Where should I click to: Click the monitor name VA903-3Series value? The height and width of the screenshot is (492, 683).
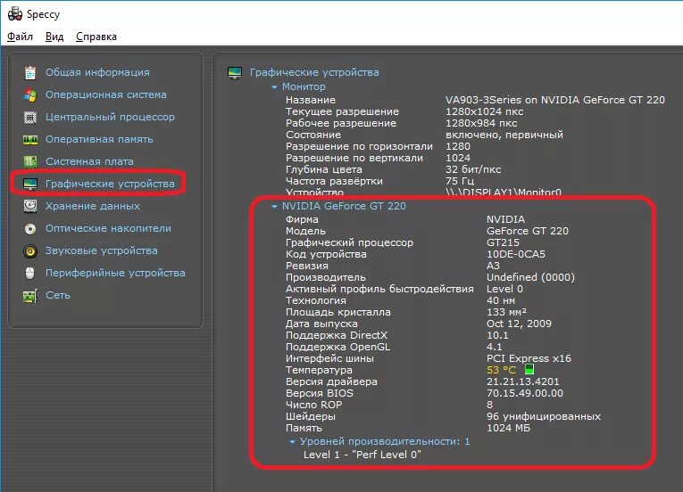coord(555,100)
